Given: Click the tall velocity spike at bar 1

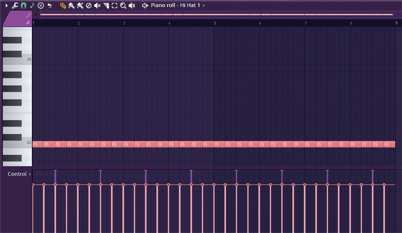Looking at the screenshot, I should click(55, 176).
